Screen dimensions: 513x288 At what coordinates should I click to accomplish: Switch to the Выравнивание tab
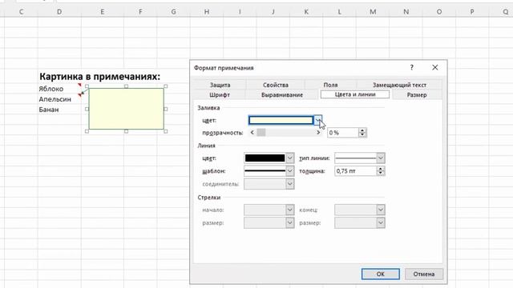(x=282, y=94)
